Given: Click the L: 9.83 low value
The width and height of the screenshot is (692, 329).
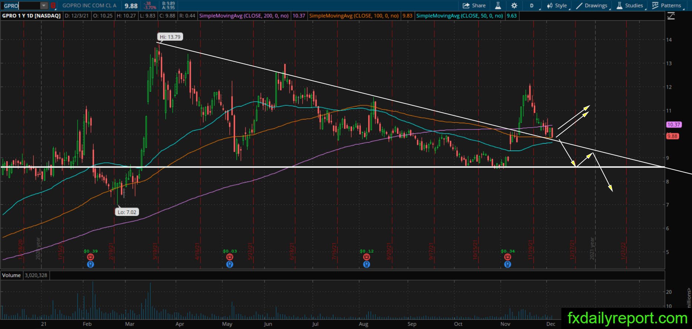Looking at the screenshot, I should point(148,16).
